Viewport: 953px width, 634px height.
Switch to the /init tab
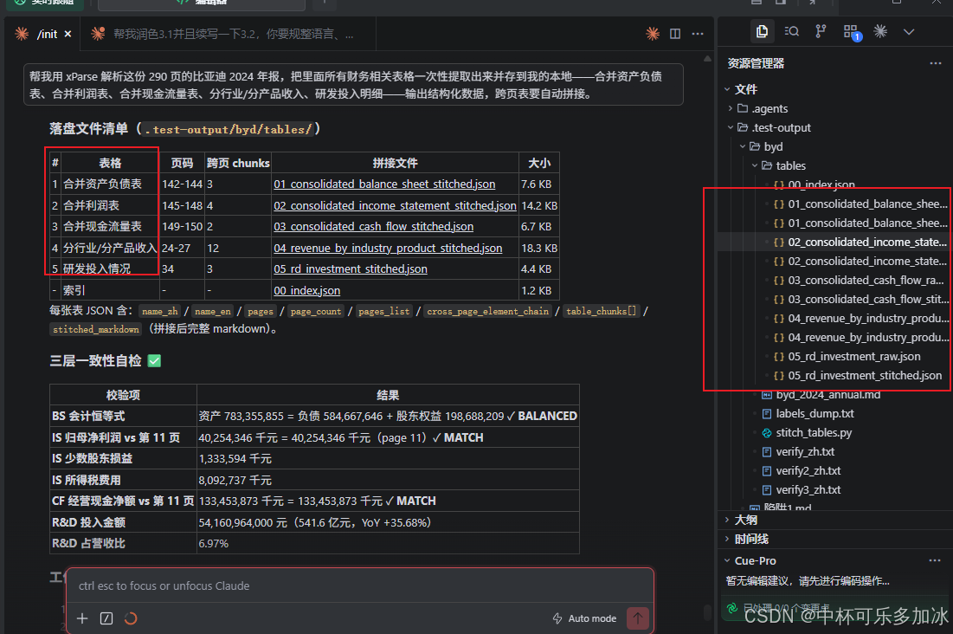[x=42, y=34]
